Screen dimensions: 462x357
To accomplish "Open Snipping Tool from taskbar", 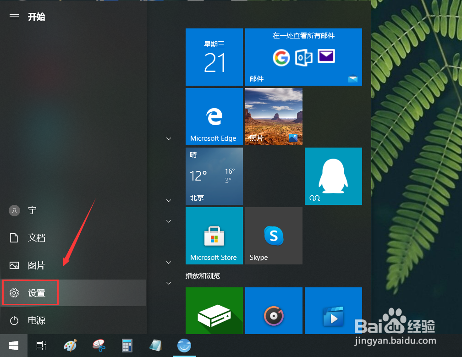I will 99,346.
